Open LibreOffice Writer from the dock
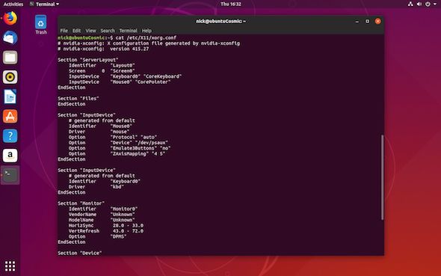 [x=10, y=96]
